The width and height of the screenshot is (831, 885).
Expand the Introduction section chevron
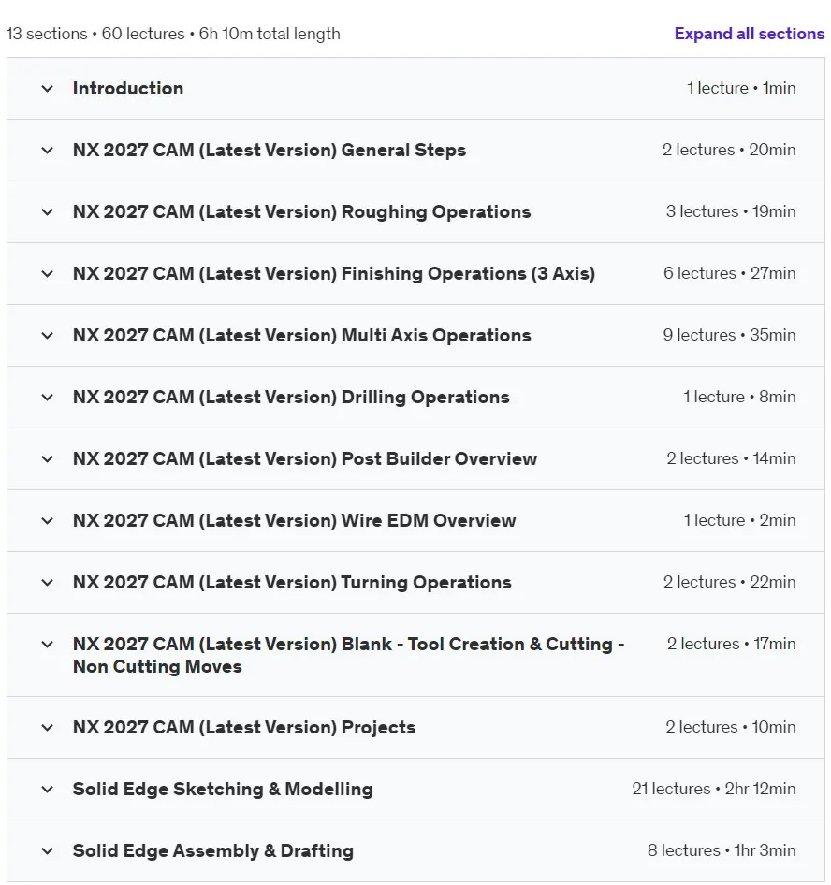click(x=48, y=89)
